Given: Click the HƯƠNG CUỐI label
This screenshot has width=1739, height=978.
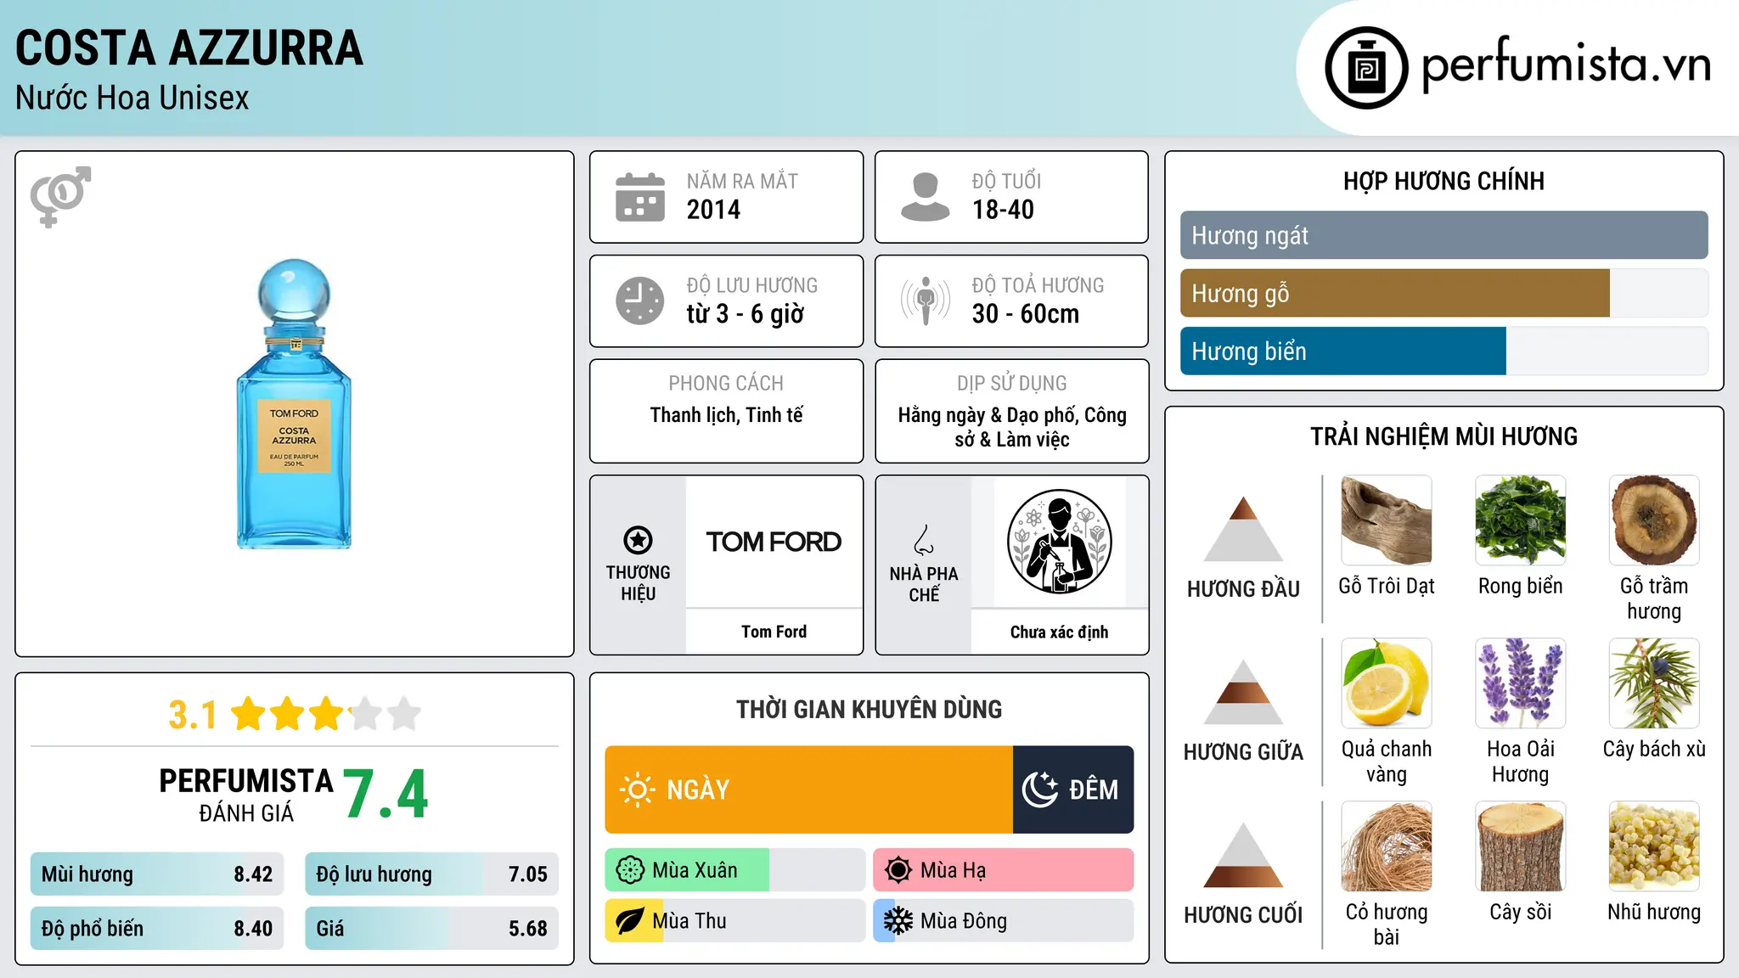Looking at the screenshot, I should [1243, 915].
